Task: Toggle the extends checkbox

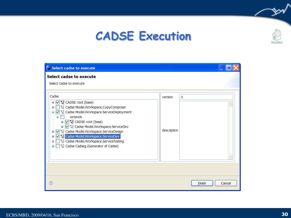Action: click(x=62, y=117)
